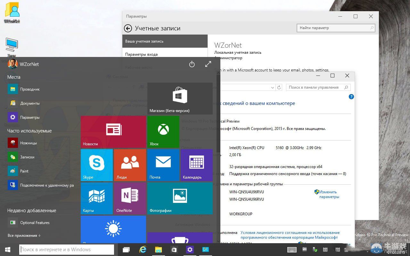Switch to System control panel taskbar icon
410x256 pixels.
tap(206, 250)
